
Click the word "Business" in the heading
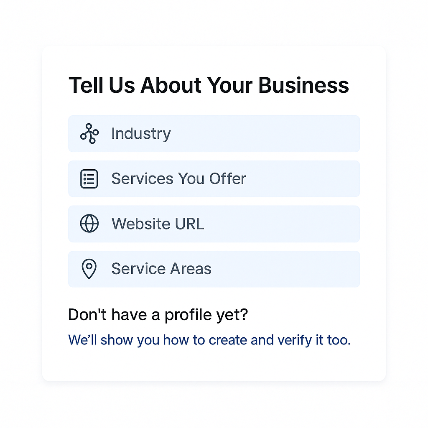click(x=303, y=85)
